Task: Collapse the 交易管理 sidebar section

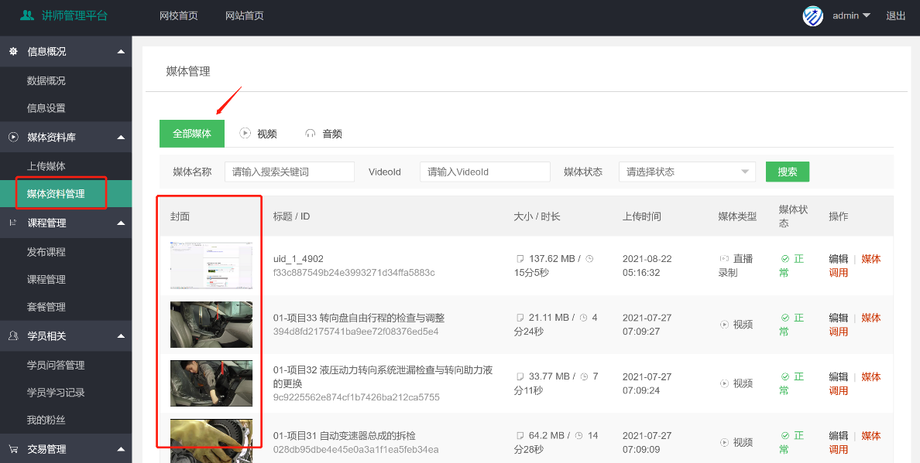Action: pyautogui.click(x=121, y=450)
